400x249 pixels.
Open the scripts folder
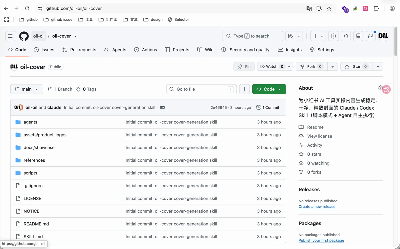(30, 173)
